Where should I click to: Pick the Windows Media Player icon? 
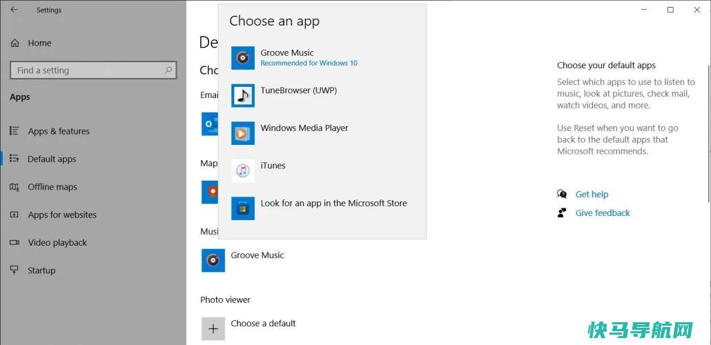(x=242, y=133)
